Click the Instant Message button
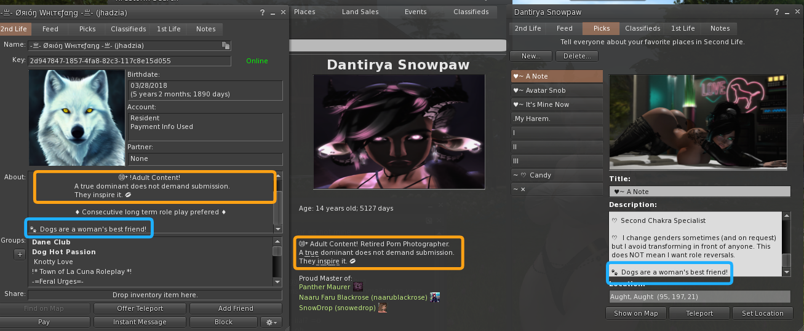The width and height of the screenshot is (804, 331). pyautogui.click(x=140, y=322)
